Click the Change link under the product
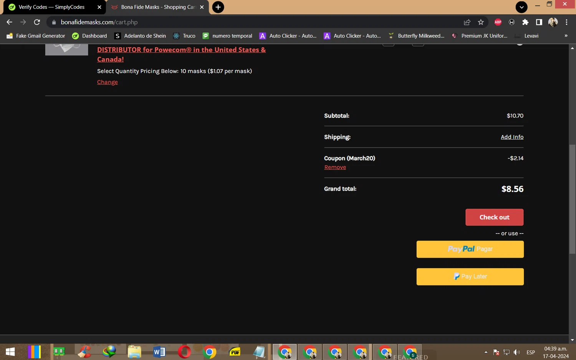 108,82
